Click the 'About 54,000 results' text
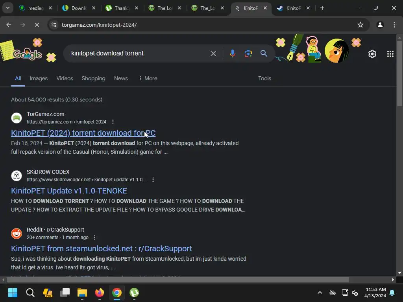This screenshot has width=403, height=302. point(57,99)
